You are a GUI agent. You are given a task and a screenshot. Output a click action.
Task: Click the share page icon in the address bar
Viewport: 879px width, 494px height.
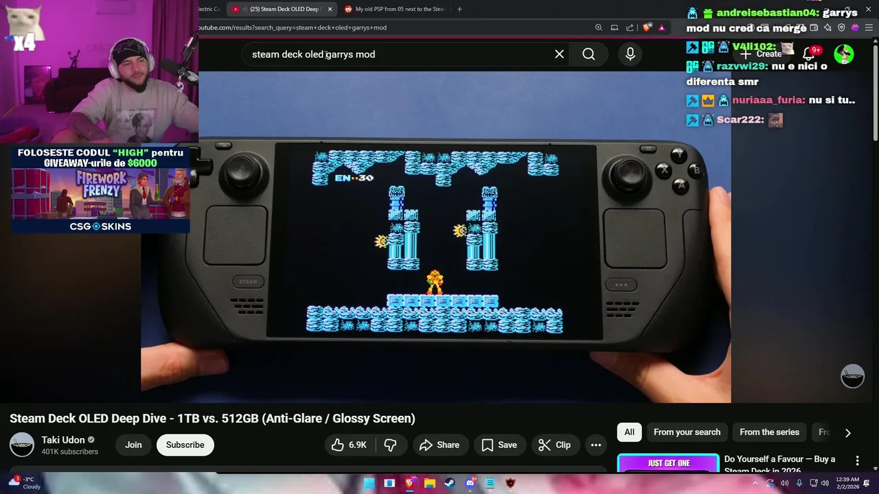[x=630, y=27]
